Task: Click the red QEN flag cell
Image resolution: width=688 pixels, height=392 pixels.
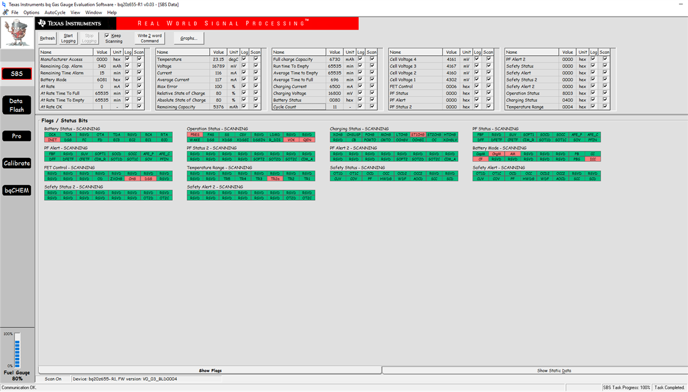Action: (307, 140)
